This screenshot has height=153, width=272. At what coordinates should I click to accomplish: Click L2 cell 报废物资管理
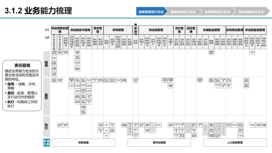[x=241, y=42]
